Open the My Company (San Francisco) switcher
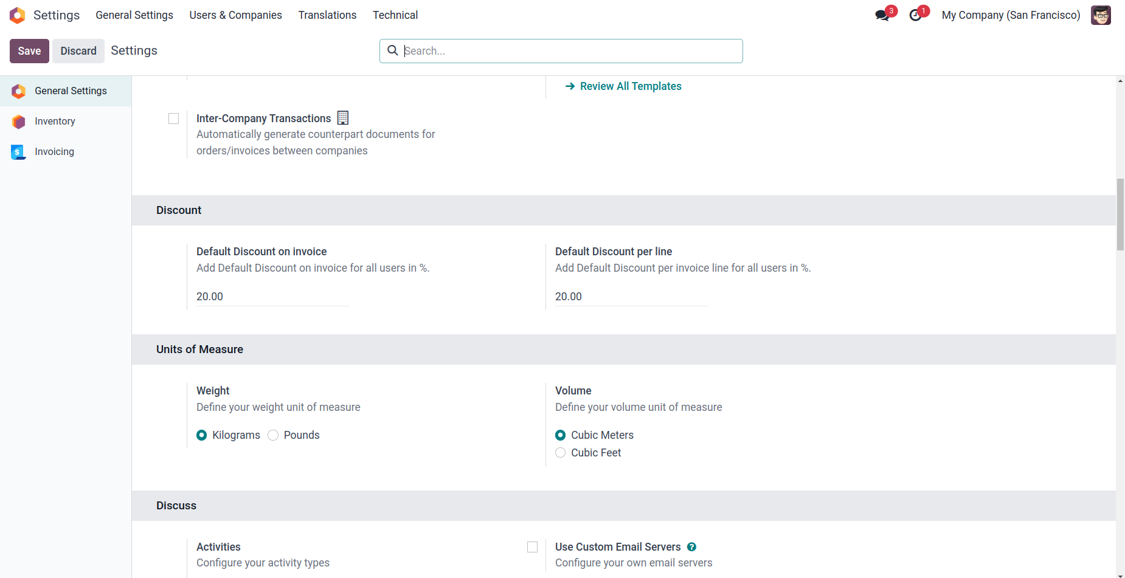This screenshot has width=1125, height=578. click(x=1011, y=15)
